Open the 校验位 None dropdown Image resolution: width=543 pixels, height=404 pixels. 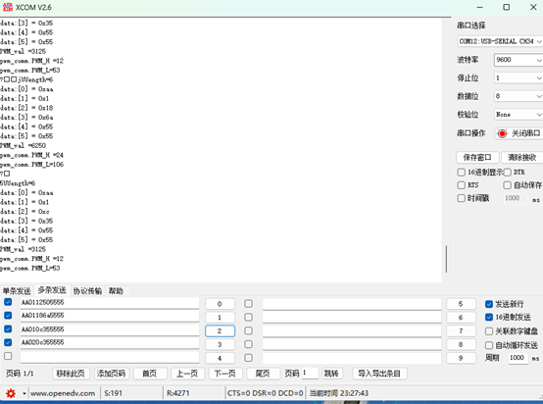tap(518, 115)
